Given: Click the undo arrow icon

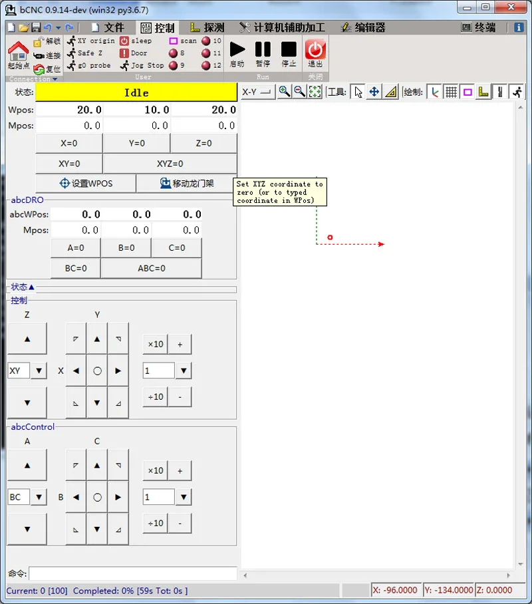Looking at the screenshot, I should point(48,27).
